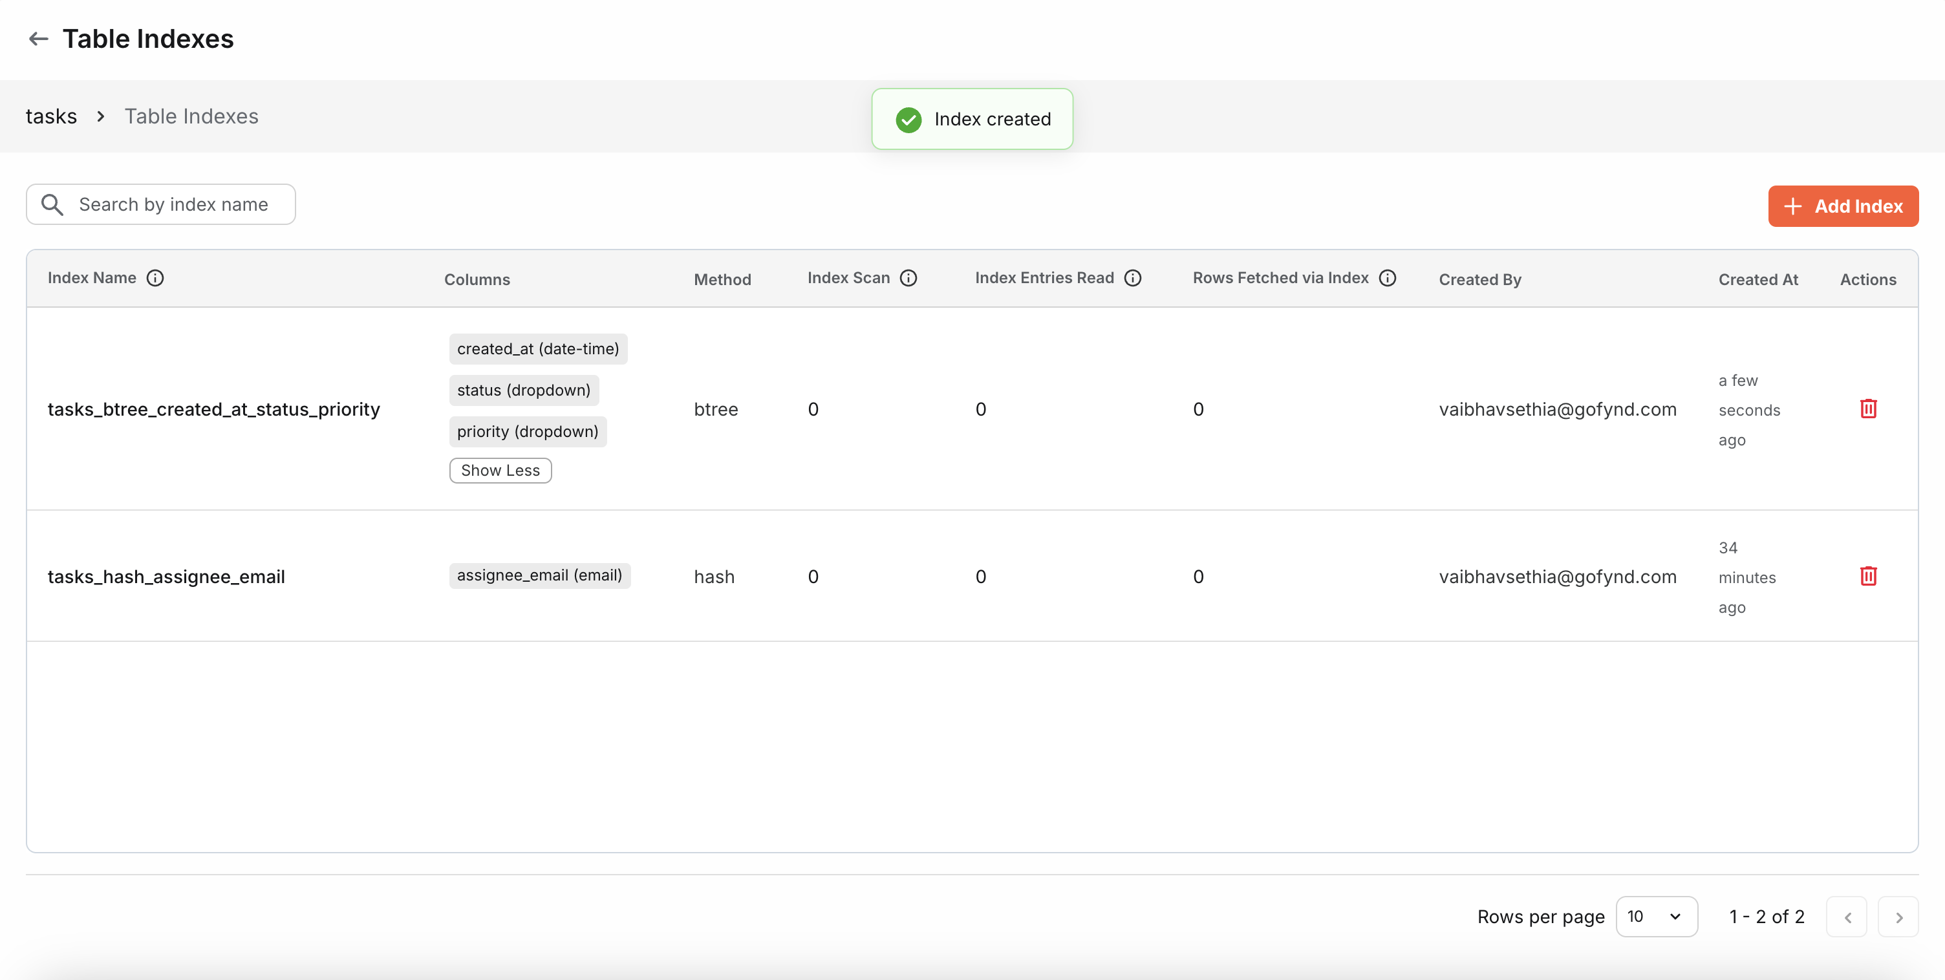Click info icon beside Rows Fetched via Index
1945x980 pixels.
[x=1387, y=278]
